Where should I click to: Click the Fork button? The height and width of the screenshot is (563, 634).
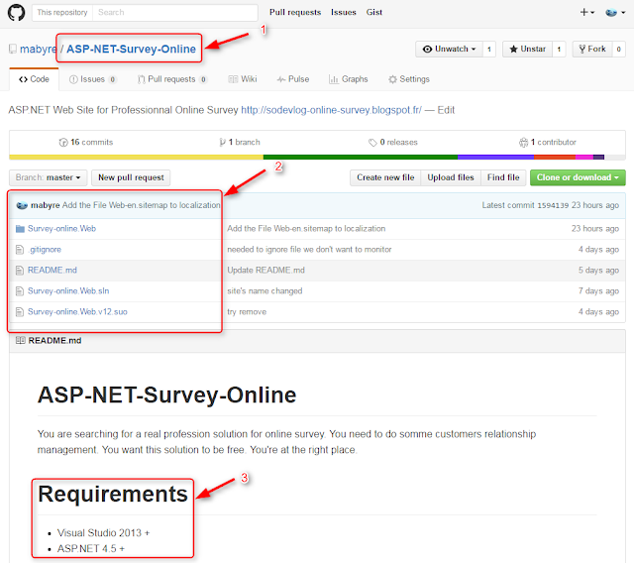592,49
